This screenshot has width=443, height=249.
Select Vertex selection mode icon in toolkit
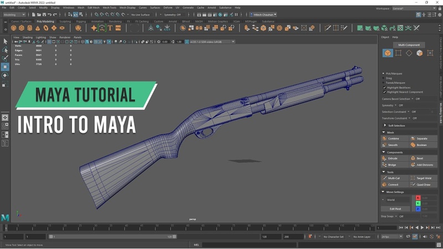click(x=398, y=53)
